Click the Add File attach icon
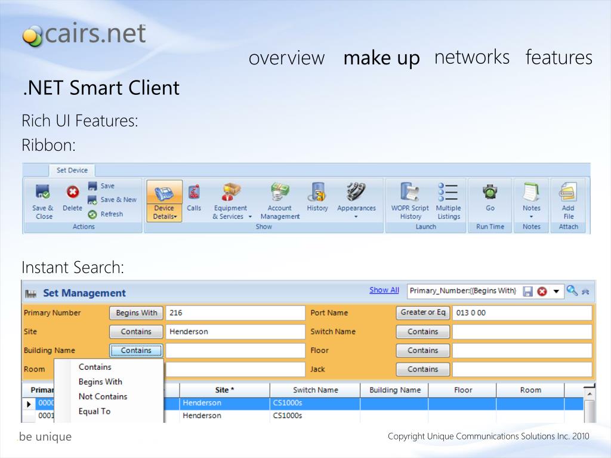The image size is (611, 458). click(568, 193)
